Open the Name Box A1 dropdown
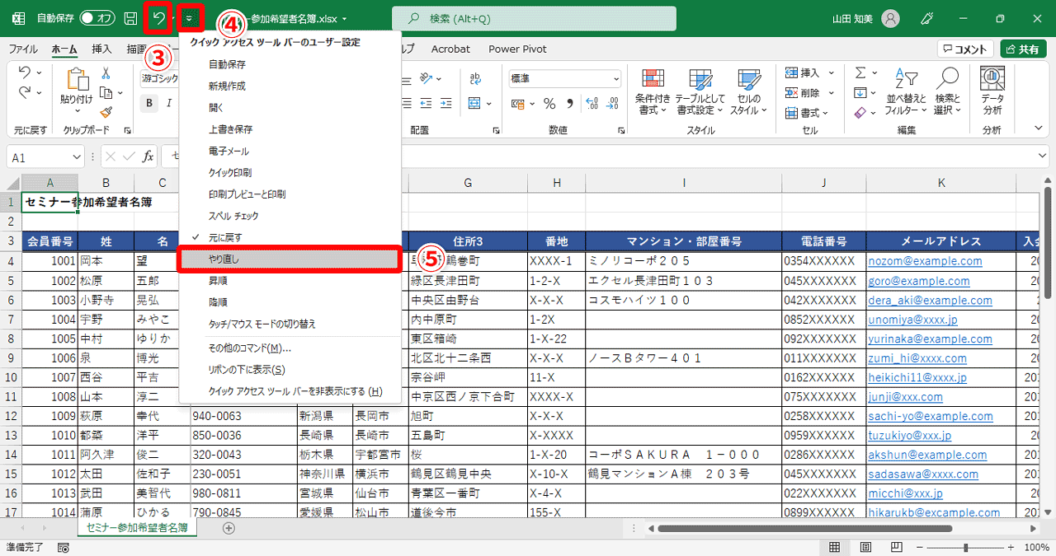Screen dimensions: 1056x556 76,157
